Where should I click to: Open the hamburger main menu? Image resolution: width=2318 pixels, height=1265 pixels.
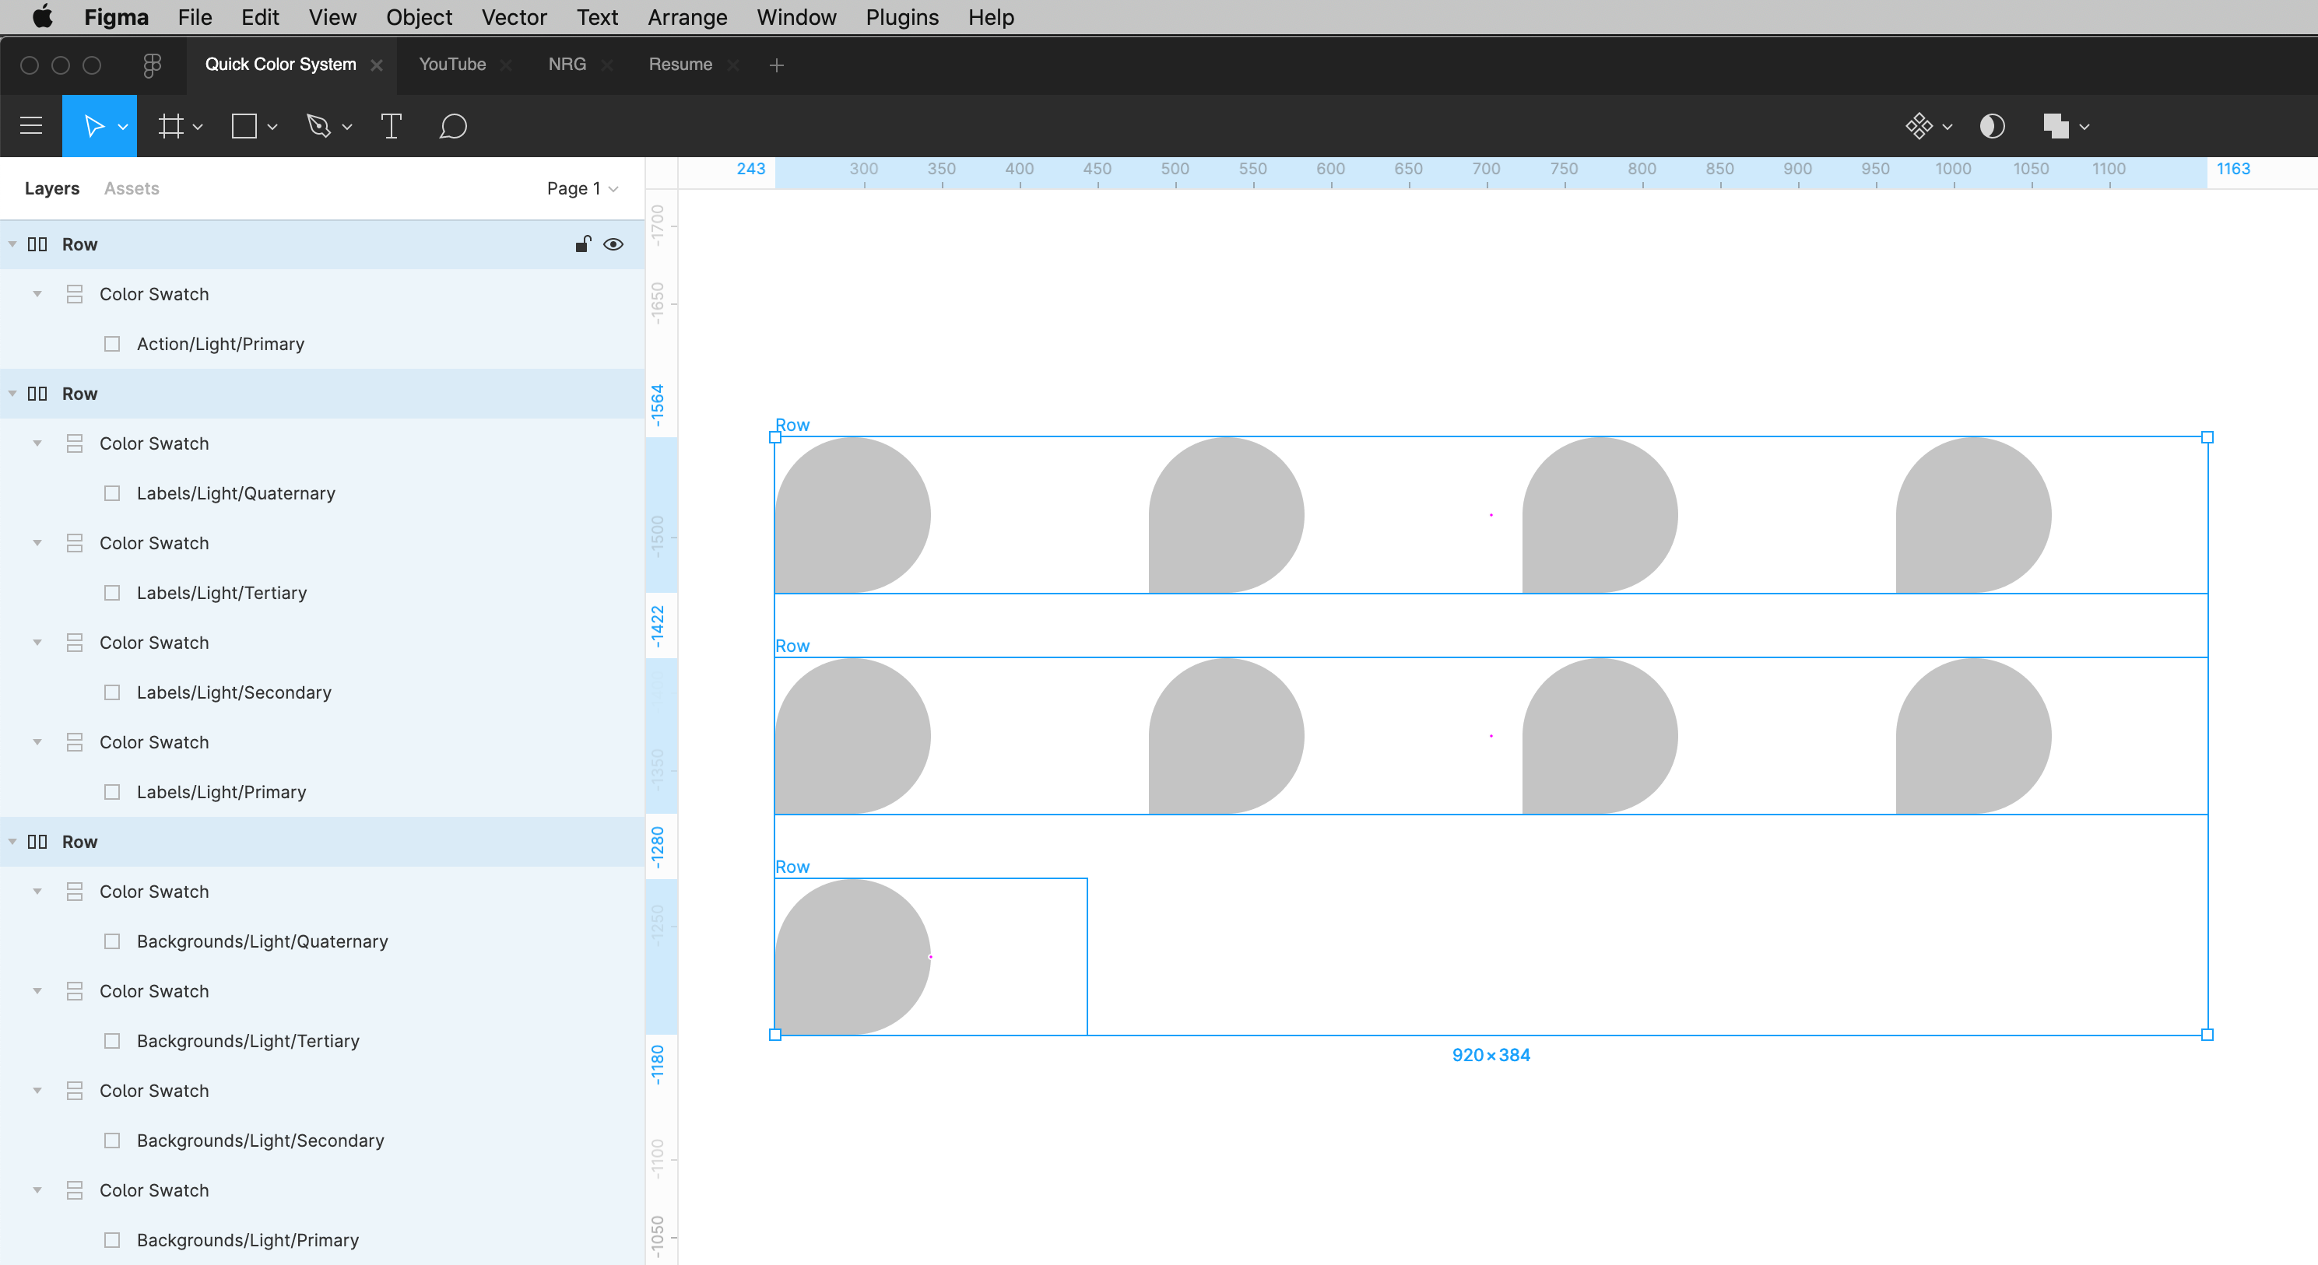click(31, 126)
